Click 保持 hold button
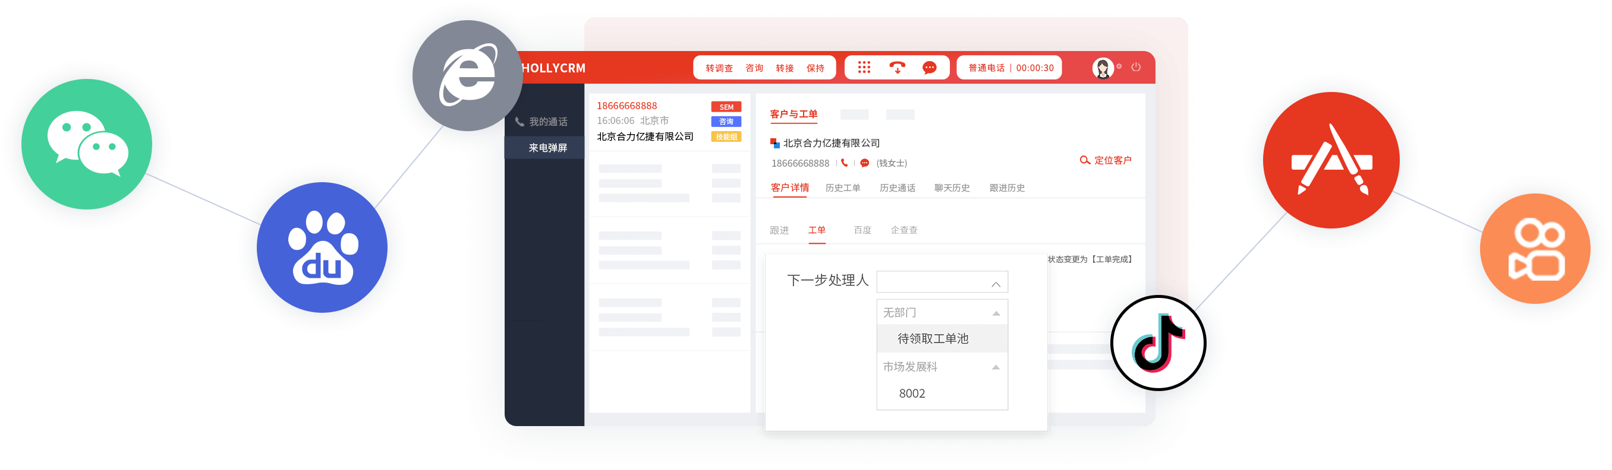 [815, 68]
